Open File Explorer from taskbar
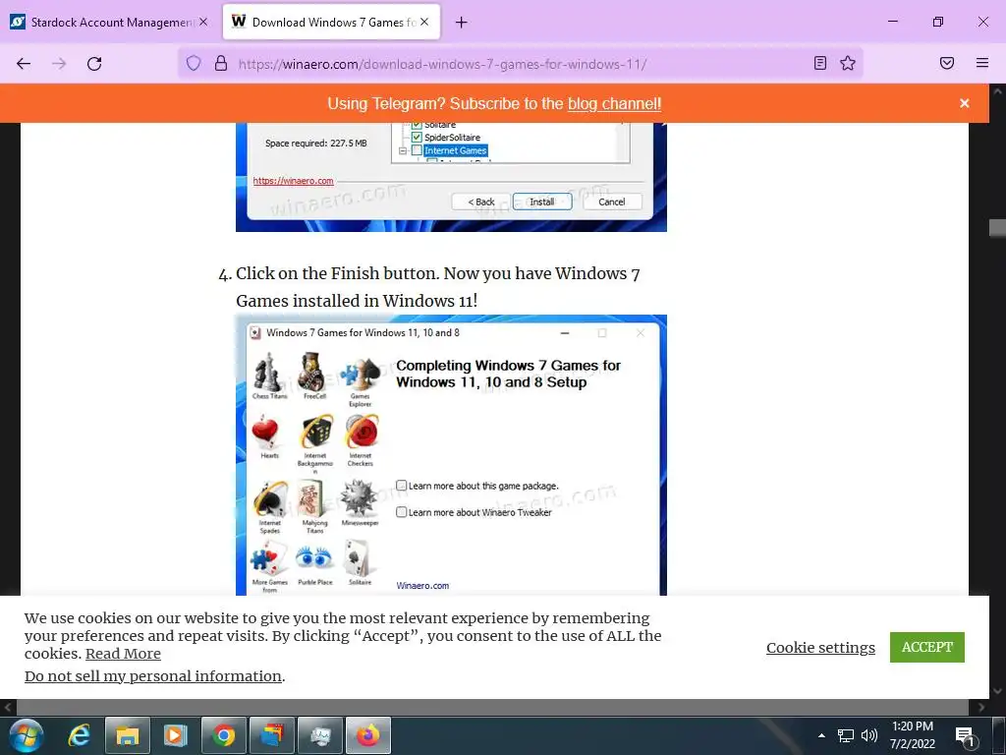The image size is (1006, 755). (x=127, y=735)
